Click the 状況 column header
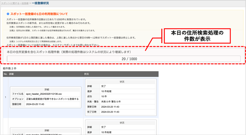246x135 pixels. pos(121,74)
